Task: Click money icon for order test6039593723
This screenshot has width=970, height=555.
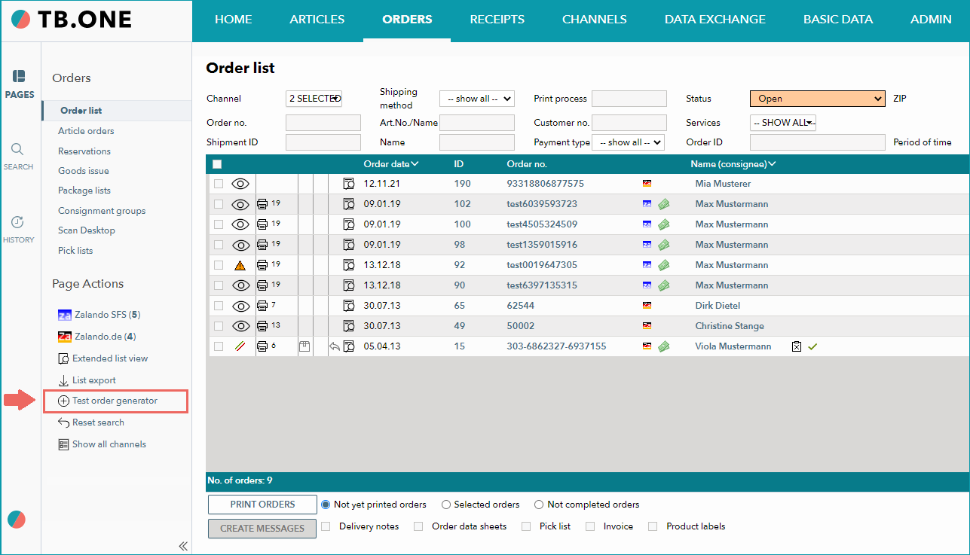Action: point(664,204)
